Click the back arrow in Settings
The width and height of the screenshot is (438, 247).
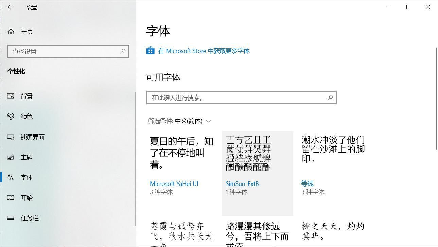coord(10,7)
